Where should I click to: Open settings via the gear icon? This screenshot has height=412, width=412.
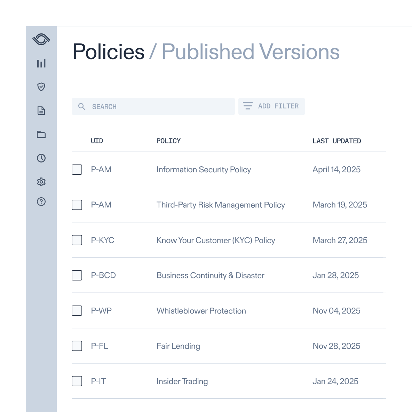[x=41, y=182]
